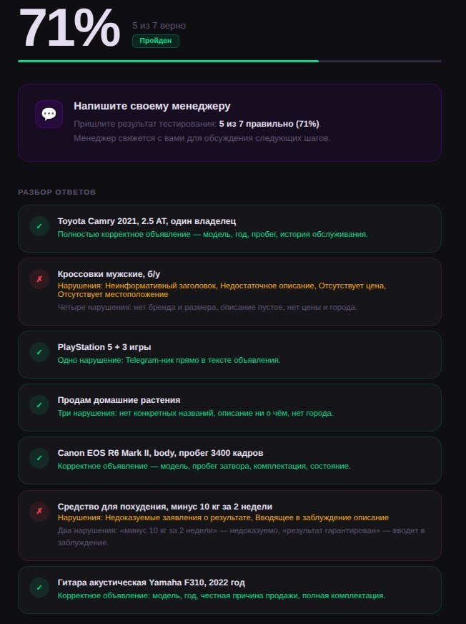The height and width of the screenshot is (624, 466).
Task: Click the checkmark icon next to Гитара акустическая Yamaha
Action: coord(39,588)
